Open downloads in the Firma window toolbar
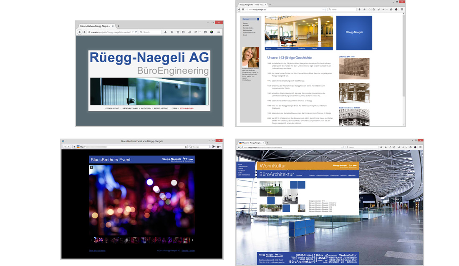The image size is (459, 266). pyautogui.click(x=359, y=9)
